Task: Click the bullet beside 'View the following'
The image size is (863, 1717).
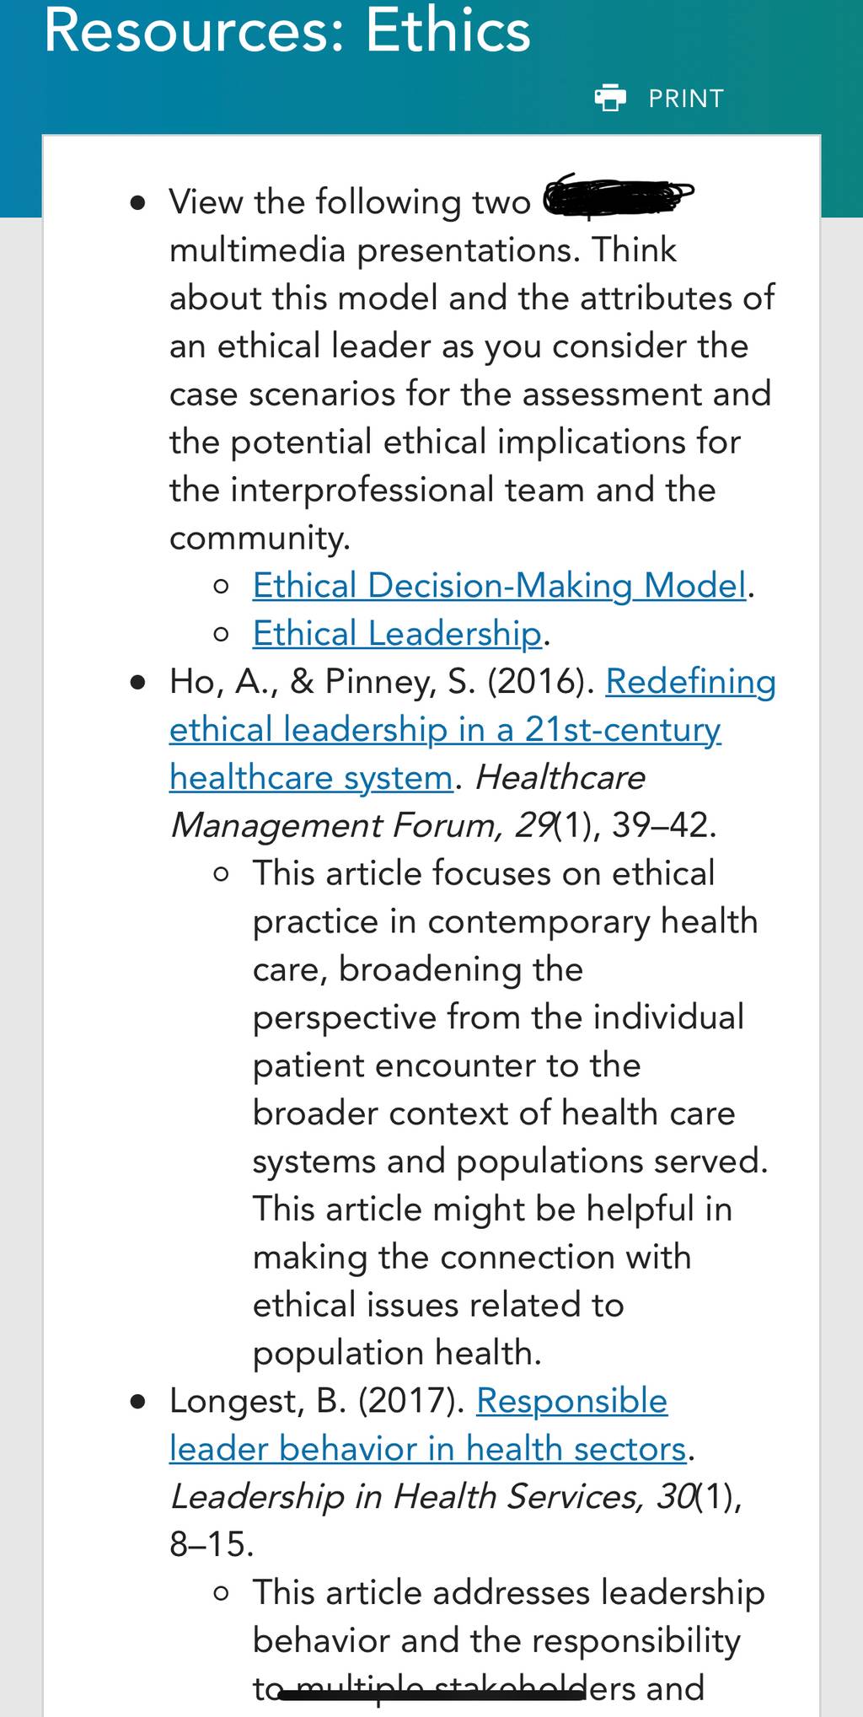Action: pos(139,203)
